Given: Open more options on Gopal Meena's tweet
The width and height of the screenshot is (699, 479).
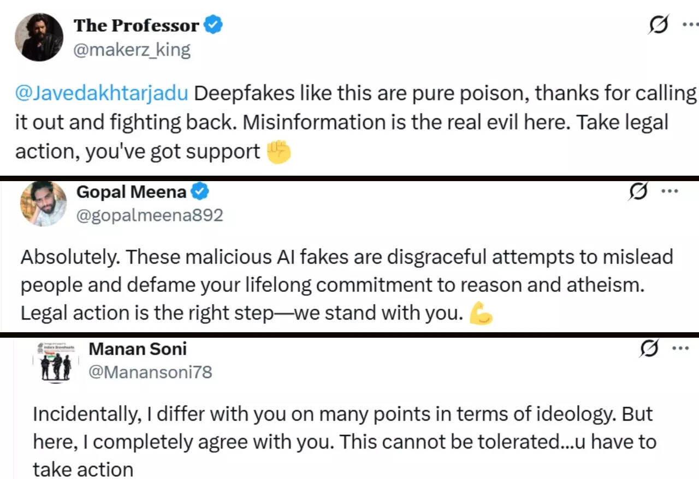Looking at the screenshot, I should 670,191.
